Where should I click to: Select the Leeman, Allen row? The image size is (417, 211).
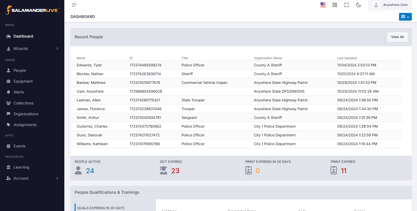tap(236, 100)
